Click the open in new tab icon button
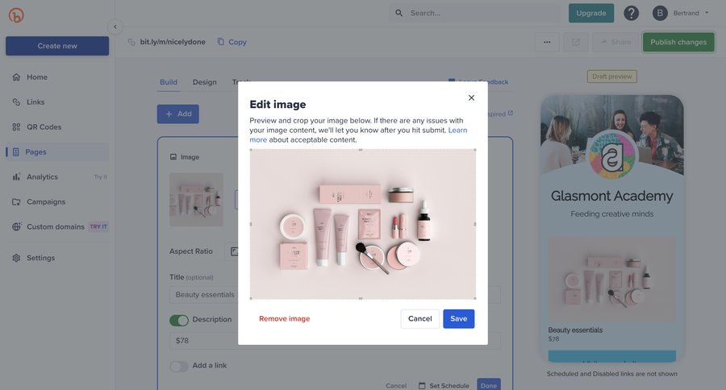This screenshot has height=390, width=726. click(576, 42)
